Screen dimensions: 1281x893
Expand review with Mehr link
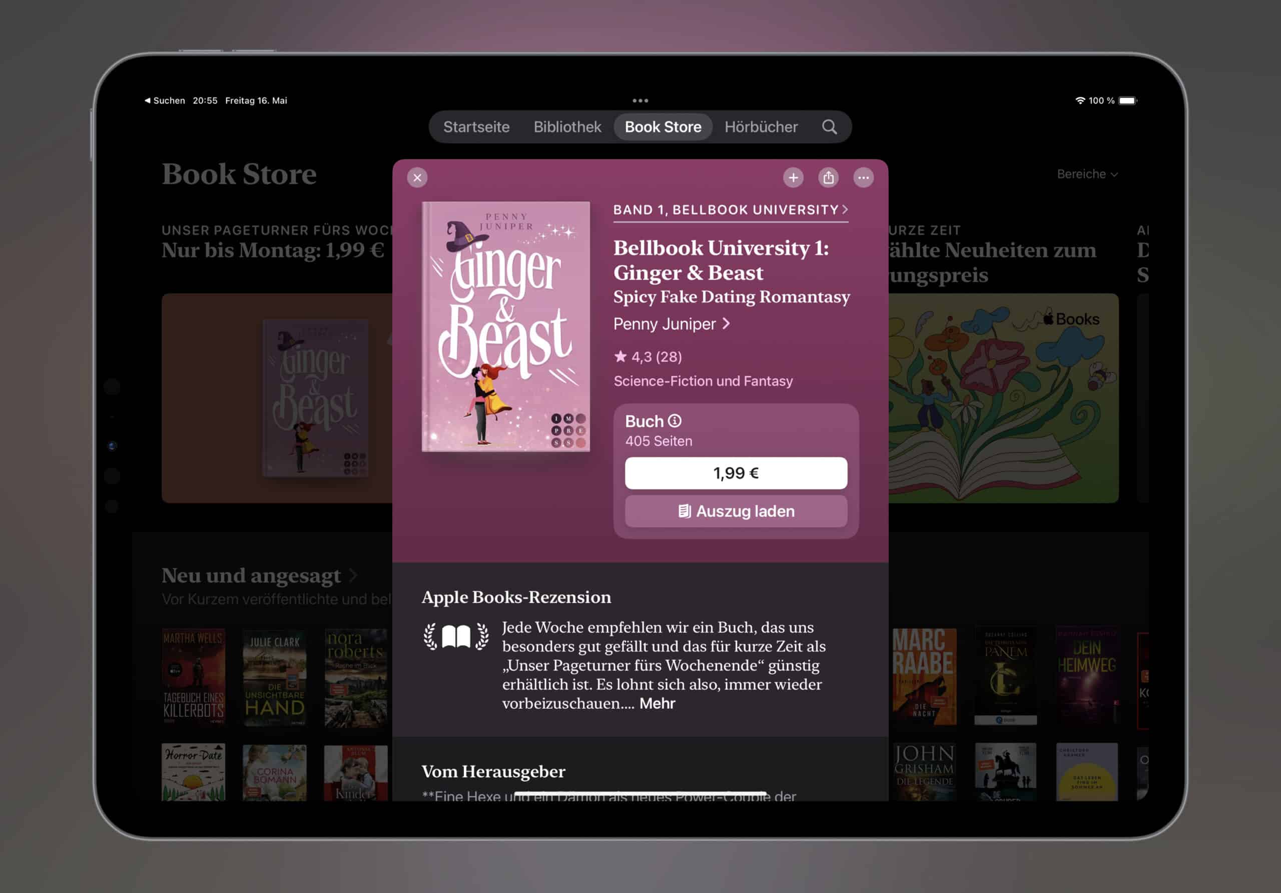(x=657, y=703)
